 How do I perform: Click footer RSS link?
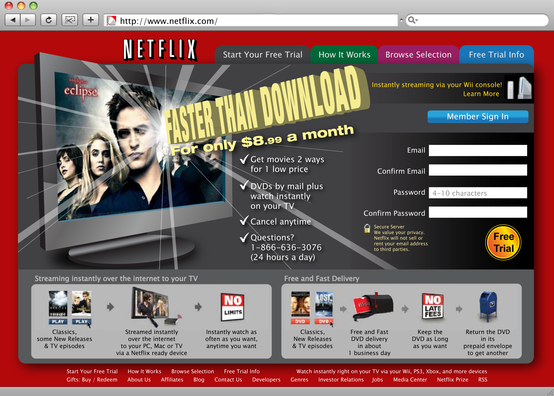[483, 380]
